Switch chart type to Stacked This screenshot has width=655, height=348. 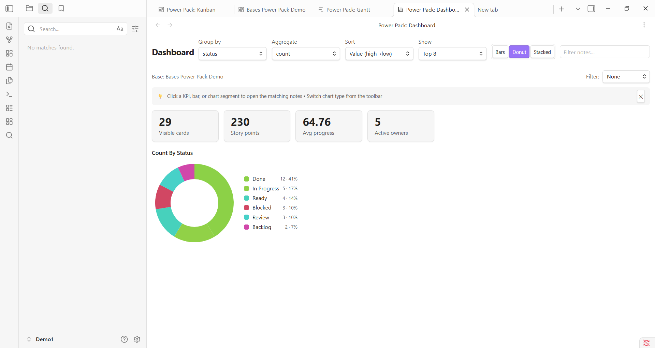542,52
